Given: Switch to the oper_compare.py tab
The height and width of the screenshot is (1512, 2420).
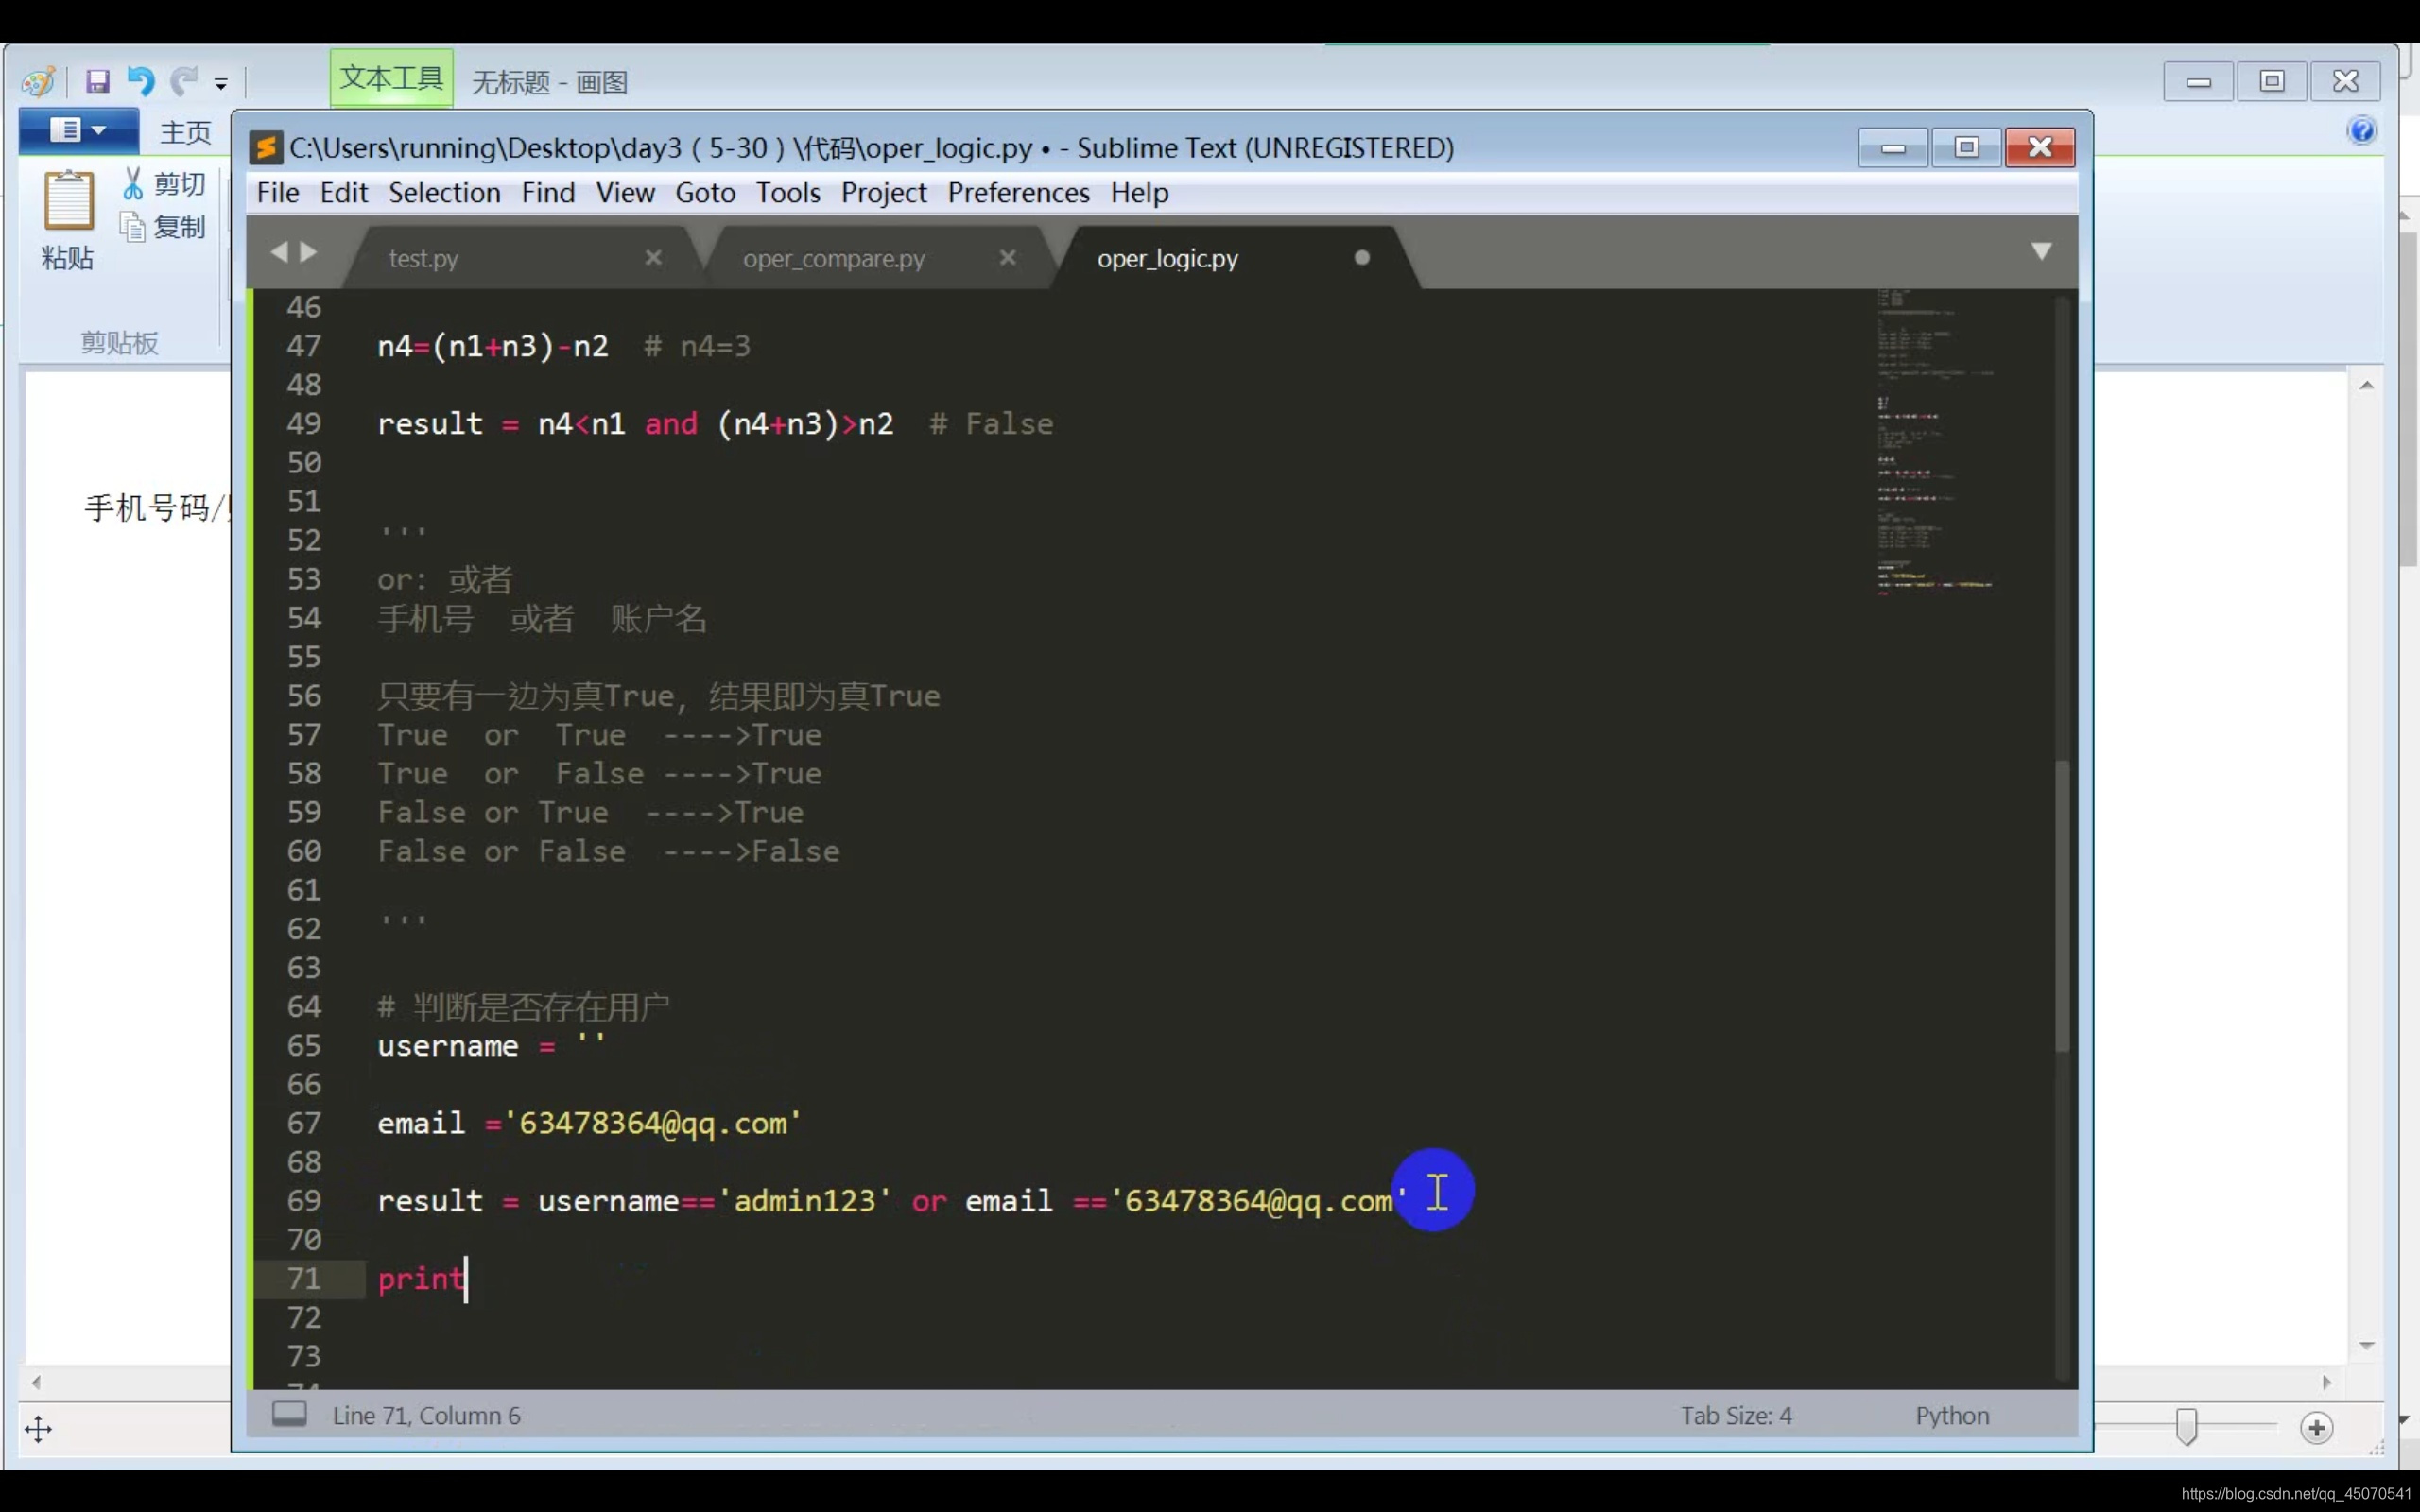Looking at the screenshot, I should tap(833, 259).
